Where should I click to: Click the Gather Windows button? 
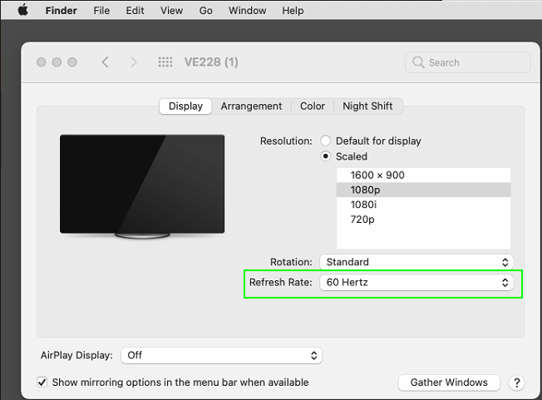click(x=449, y=383)
